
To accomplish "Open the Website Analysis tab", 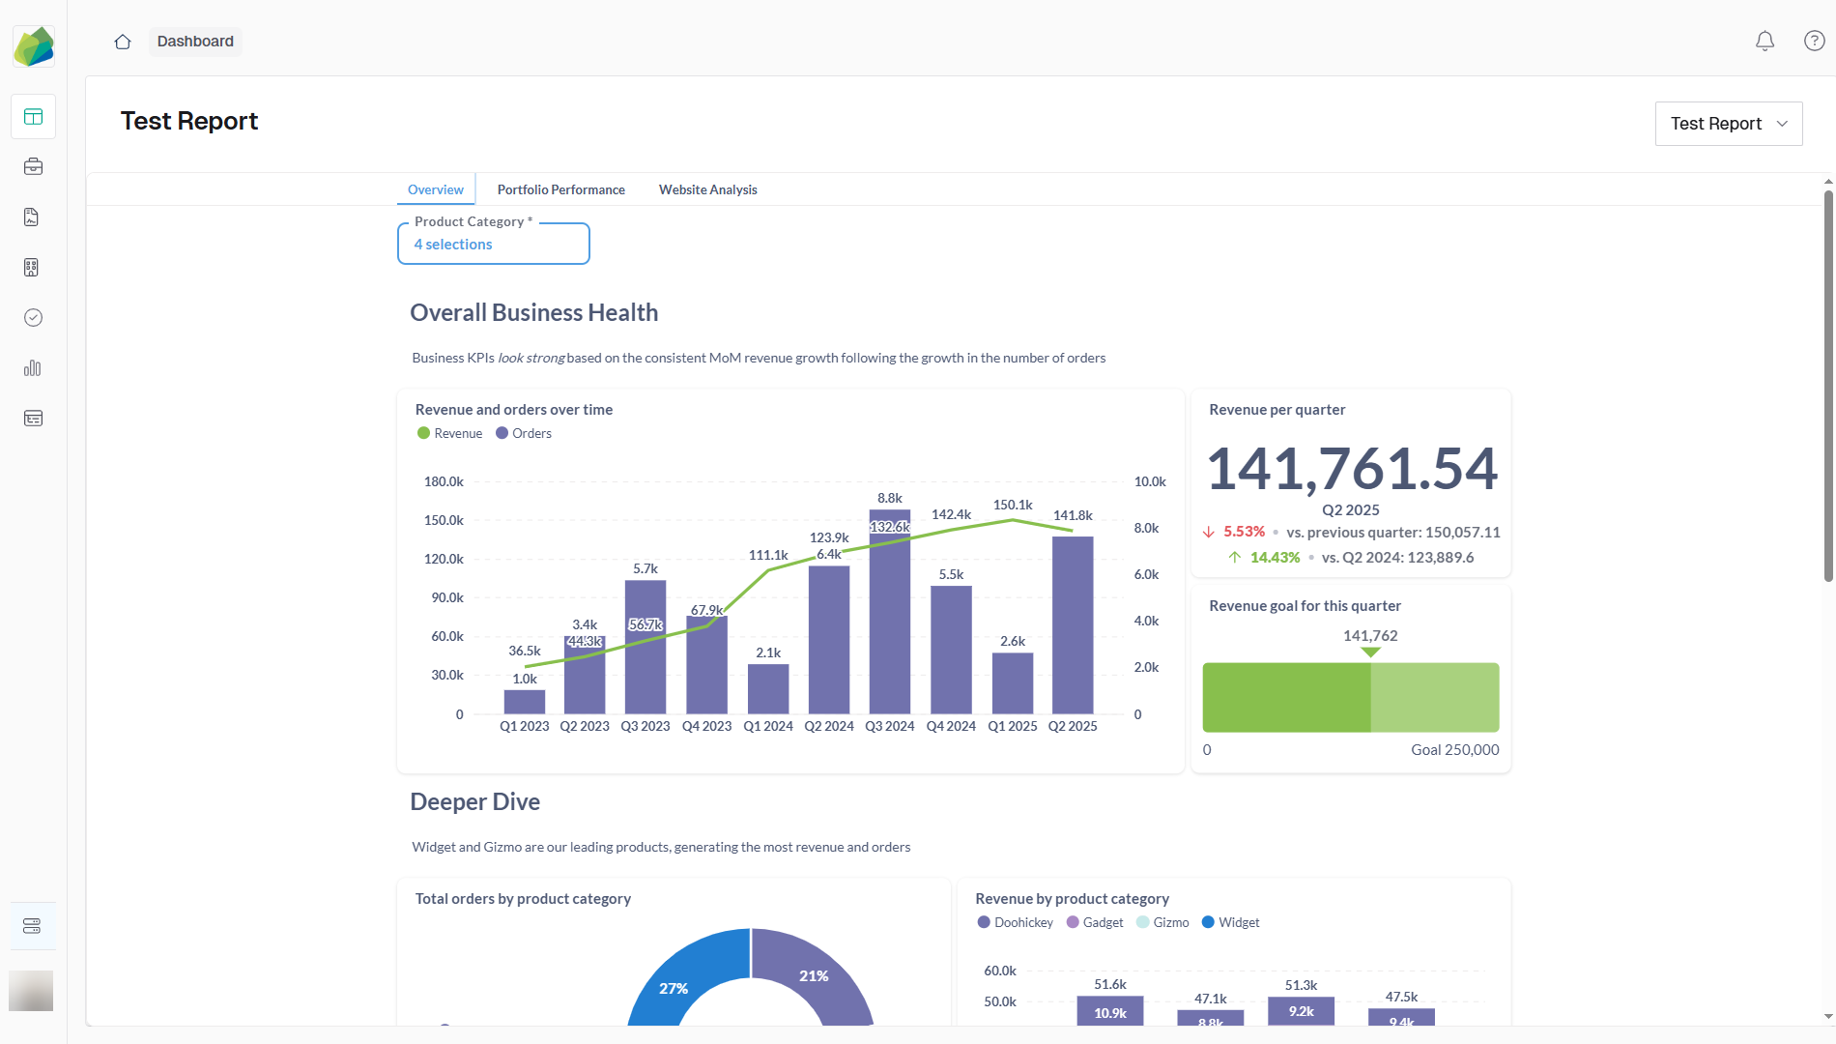I will [x=707, y=188].
